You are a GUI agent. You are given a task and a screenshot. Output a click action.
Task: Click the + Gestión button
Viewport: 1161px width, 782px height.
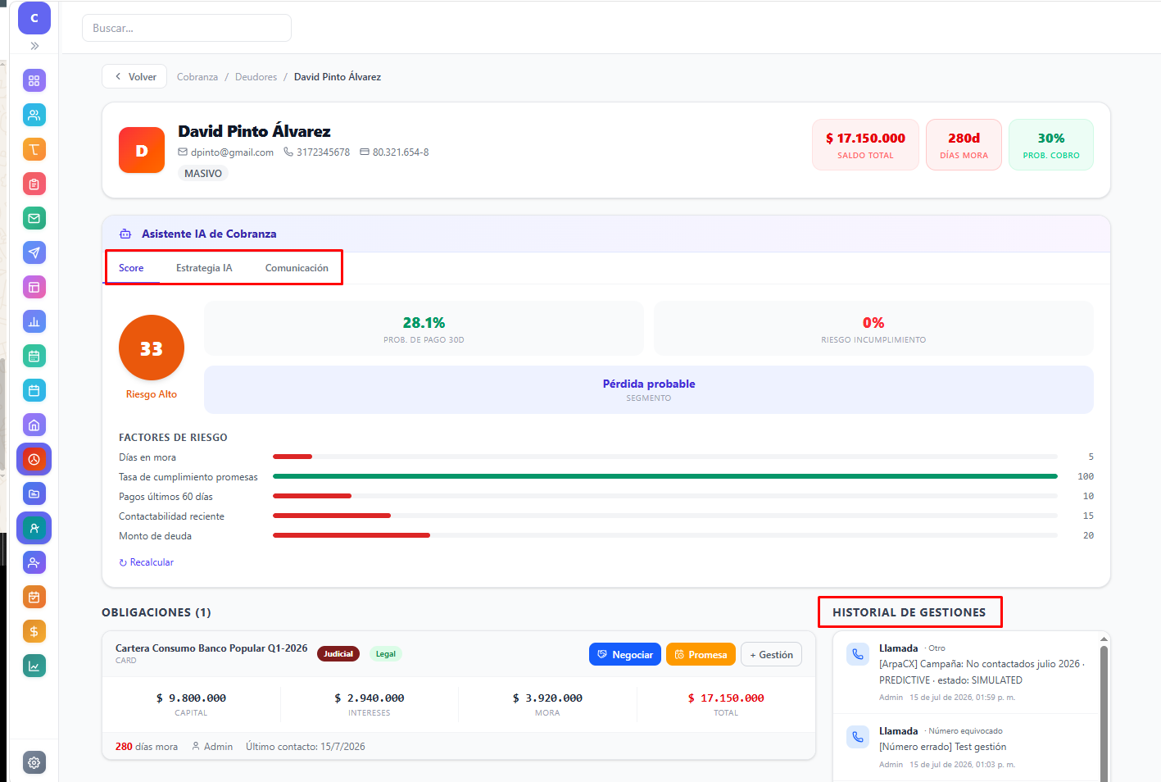[771, 654]
